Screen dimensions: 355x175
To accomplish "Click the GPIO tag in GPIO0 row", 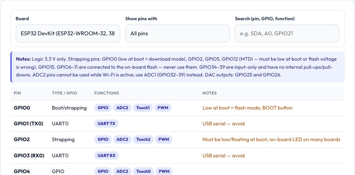I will click(x=103, y=108).
